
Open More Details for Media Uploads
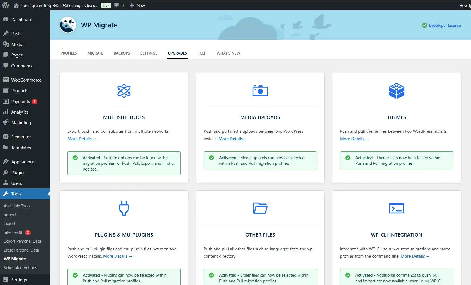click(x=233, y=139)
